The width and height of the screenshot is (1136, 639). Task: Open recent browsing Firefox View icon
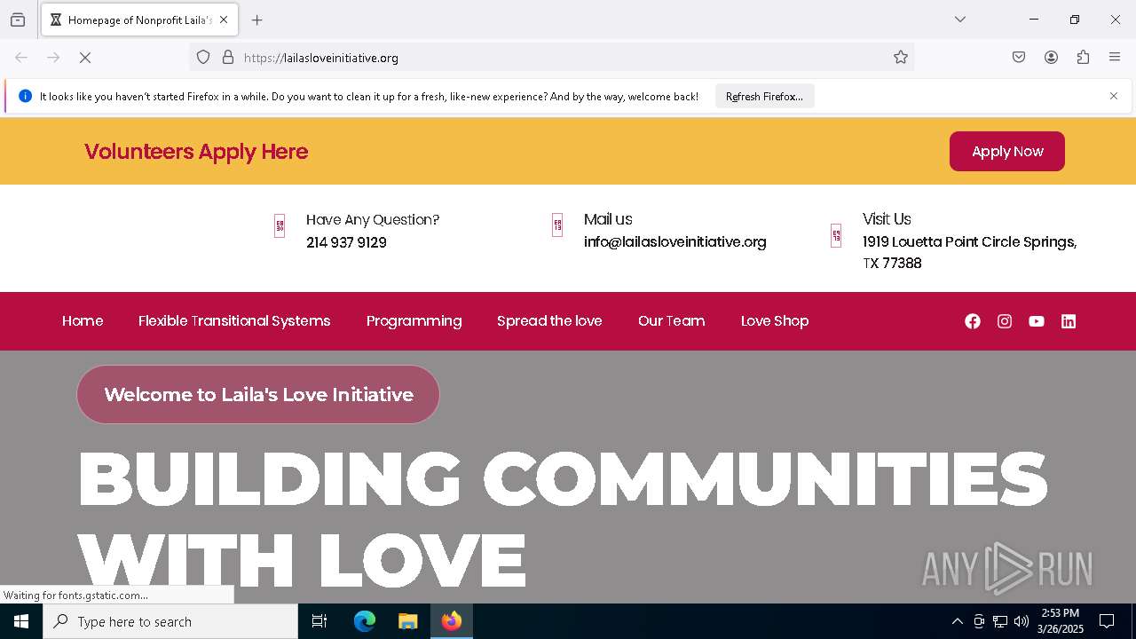[18, 20]
